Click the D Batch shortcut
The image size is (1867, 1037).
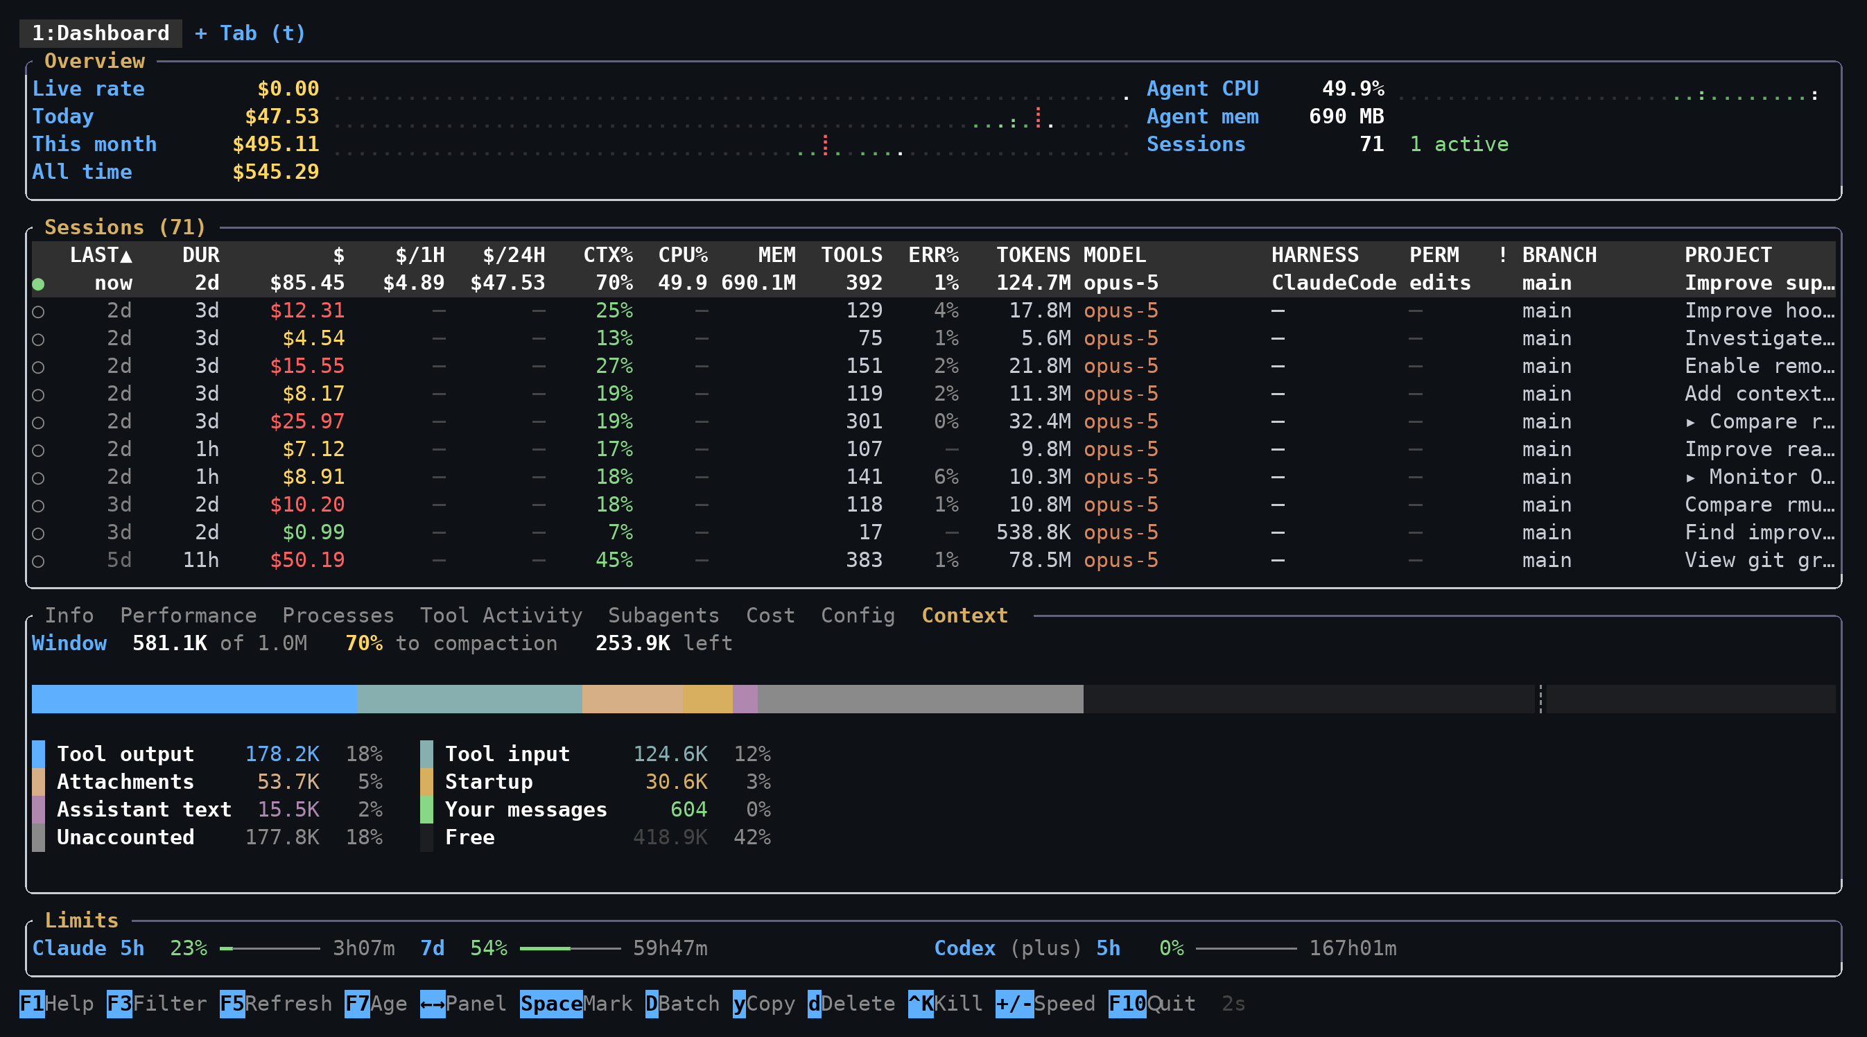pyautogui.click(x=682, y=1004)
